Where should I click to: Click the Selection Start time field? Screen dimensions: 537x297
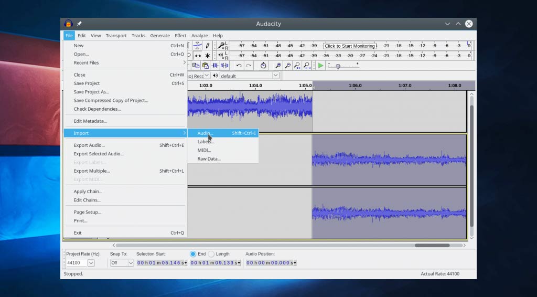(160, 263)
